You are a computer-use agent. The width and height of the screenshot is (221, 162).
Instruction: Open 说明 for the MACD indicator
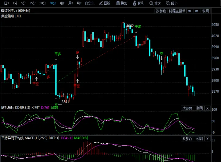click(x=199, y=139)
